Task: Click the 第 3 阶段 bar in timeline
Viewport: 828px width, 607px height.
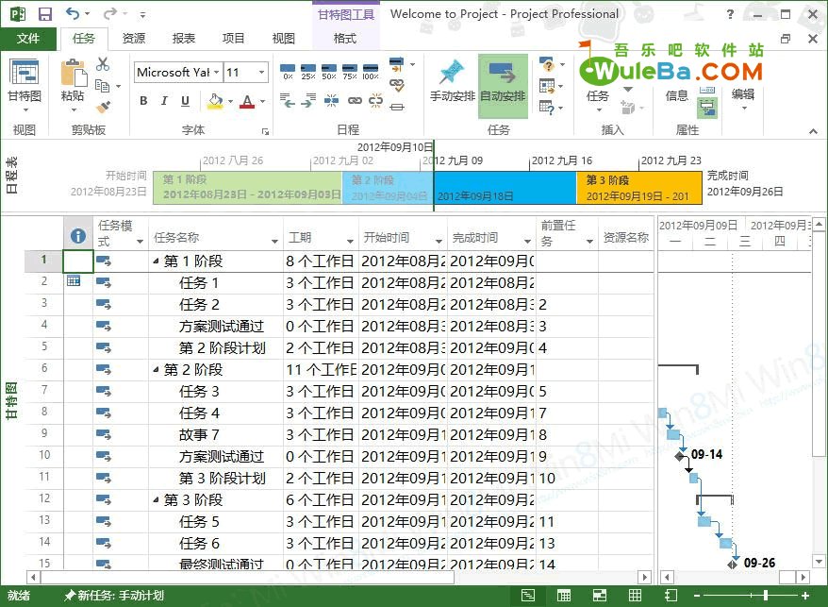Action: (639, 188)
